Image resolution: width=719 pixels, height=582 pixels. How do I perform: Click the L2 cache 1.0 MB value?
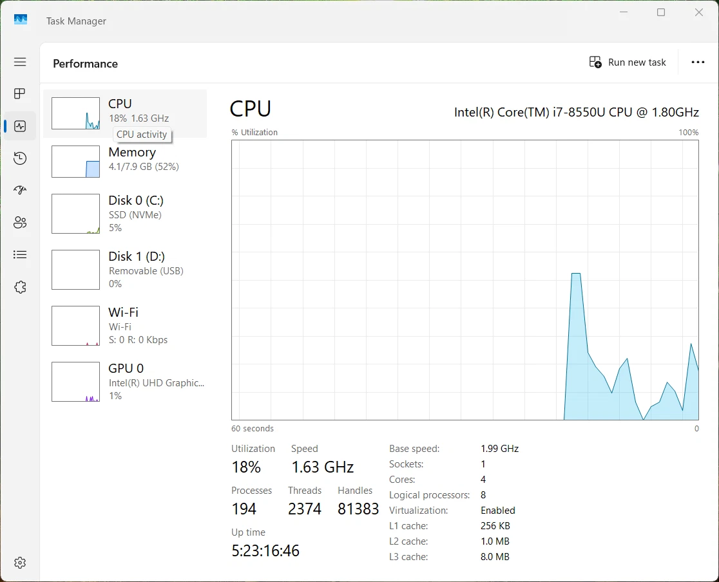click(x=495, y=541)
